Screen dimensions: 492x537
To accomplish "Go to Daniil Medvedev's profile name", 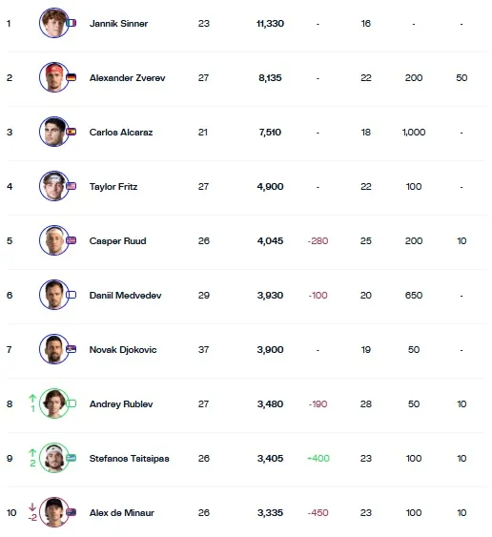I will [125, 296].
